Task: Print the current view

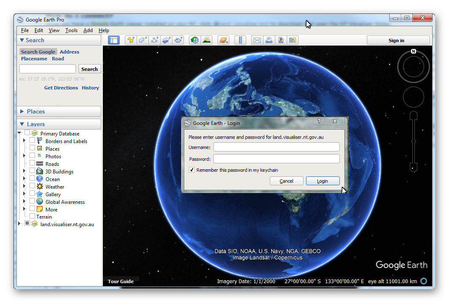Action: coord(269,40)
